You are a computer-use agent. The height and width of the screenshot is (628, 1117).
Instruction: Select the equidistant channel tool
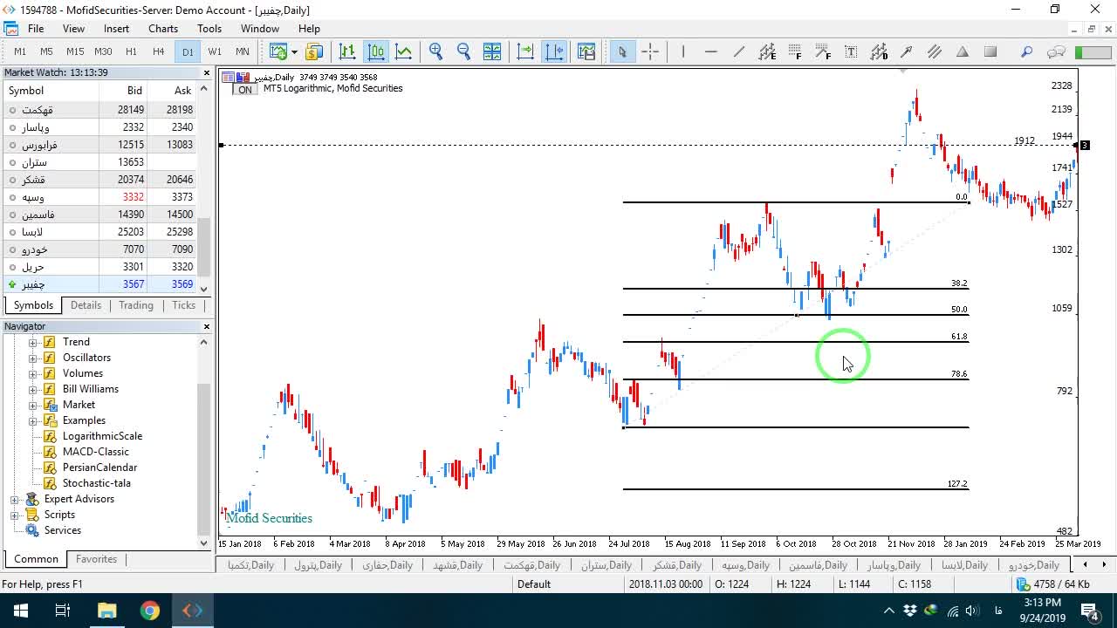tap(767, 51)
